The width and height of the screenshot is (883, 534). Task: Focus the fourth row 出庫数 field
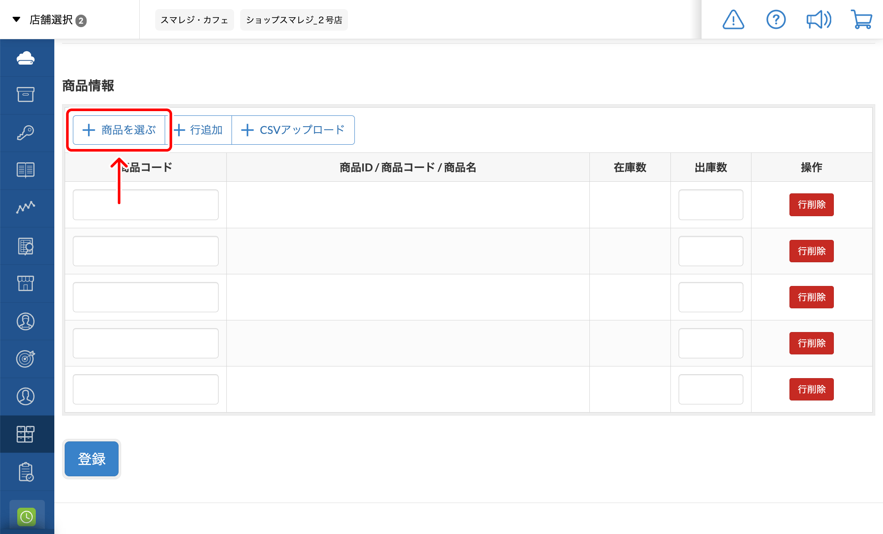(711, 343)
